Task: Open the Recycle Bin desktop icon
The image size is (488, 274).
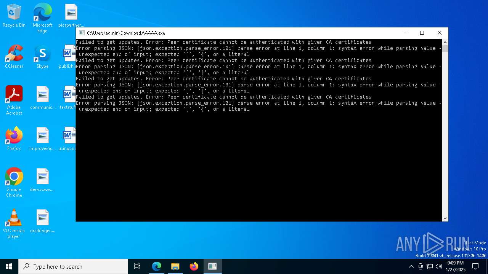Action: [x=14, y=16]
